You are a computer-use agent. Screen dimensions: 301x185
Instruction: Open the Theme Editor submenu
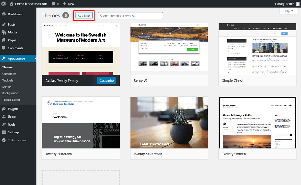[x=11, y=100]
